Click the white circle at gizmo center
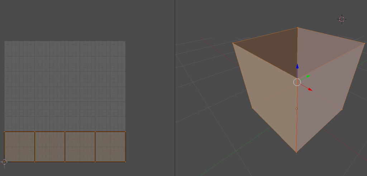367x176 pixels. pyautogui.click(x=297, y=82)
